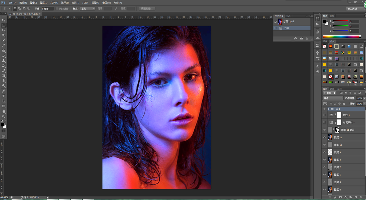
Task: Select the 打开 history state
Action: (x=287, y=28)
